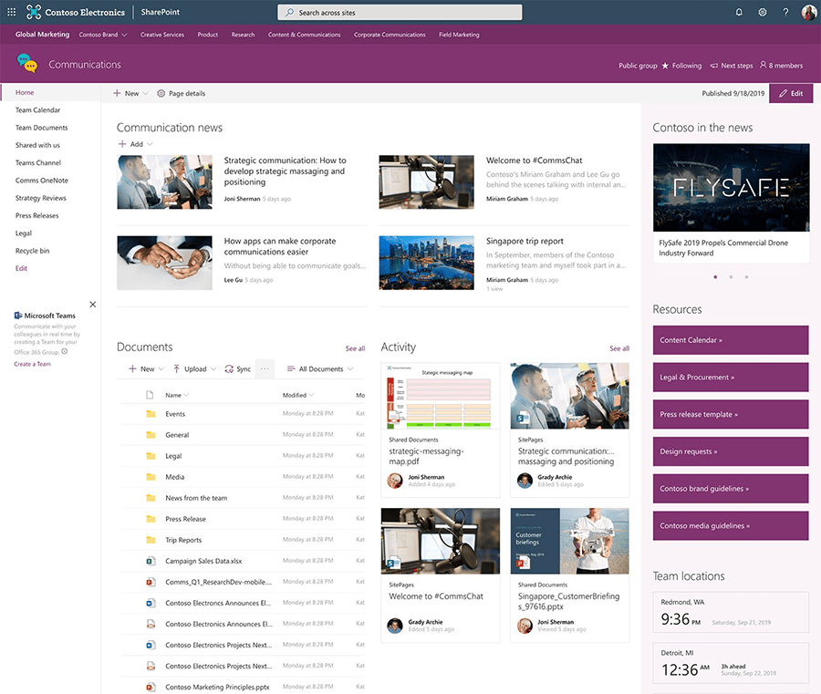Expand the Contoso Brand navigation chevron

pyautogui.click(x=124, y=35)
